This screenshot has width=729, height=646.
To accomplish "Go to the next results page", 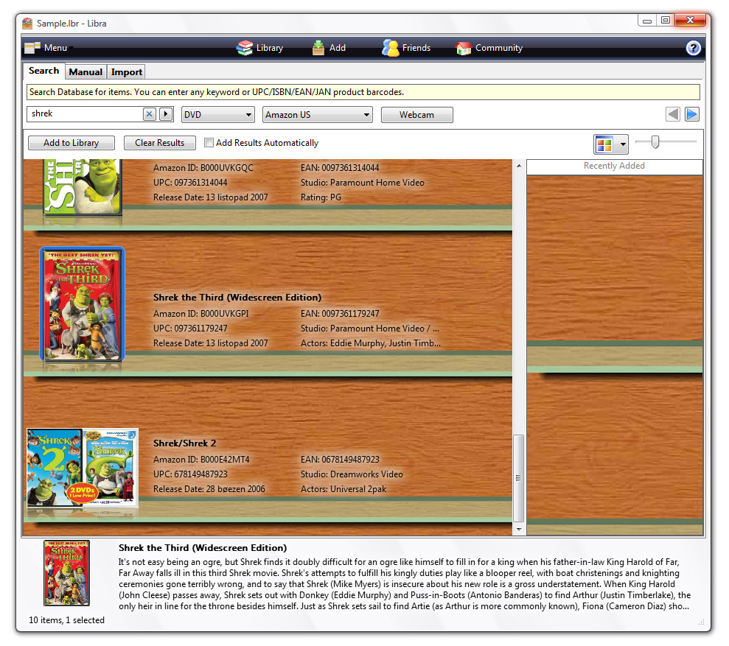I will click(x=692, y=114).
